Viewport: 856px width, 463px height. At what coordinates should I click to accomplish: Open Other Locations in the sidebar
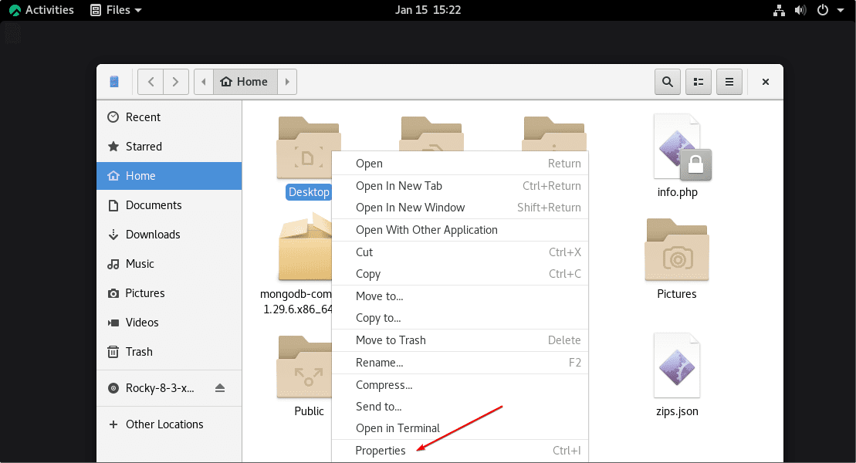[163, 424]
